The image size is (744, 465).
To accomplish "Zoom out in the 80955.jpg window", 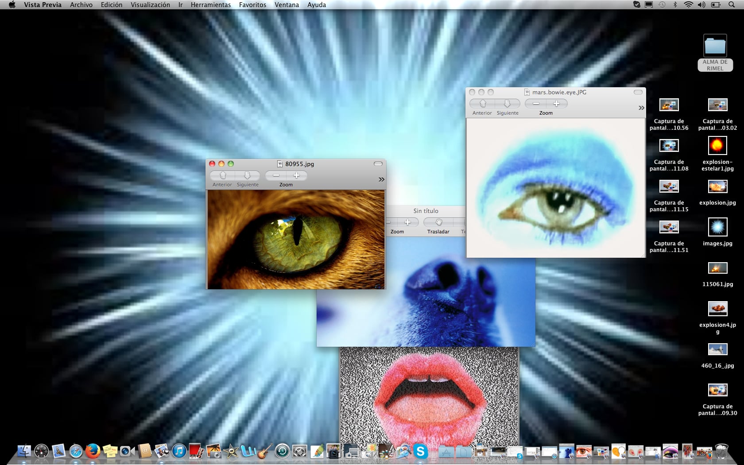I will (276, 175).
